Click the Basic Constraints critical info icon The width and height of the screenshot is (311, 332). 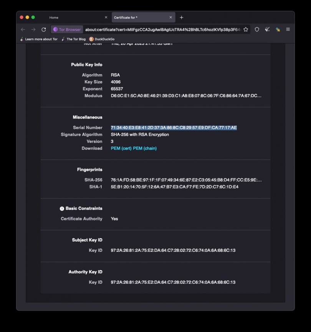[x=62, y=209]
